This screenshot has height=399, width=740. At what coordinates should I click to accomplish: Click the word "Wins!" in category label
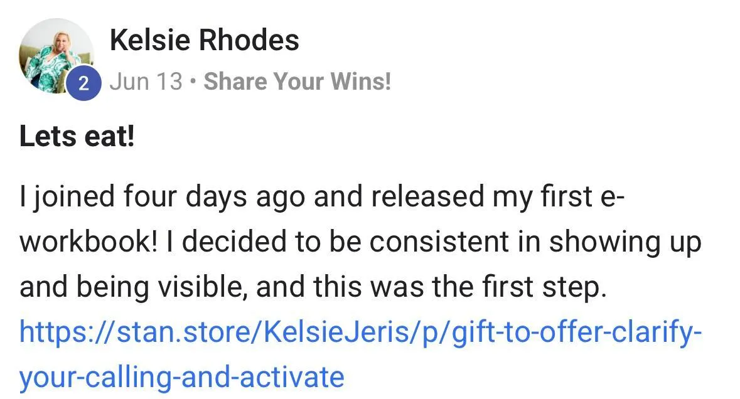click(x=360, y=81)
